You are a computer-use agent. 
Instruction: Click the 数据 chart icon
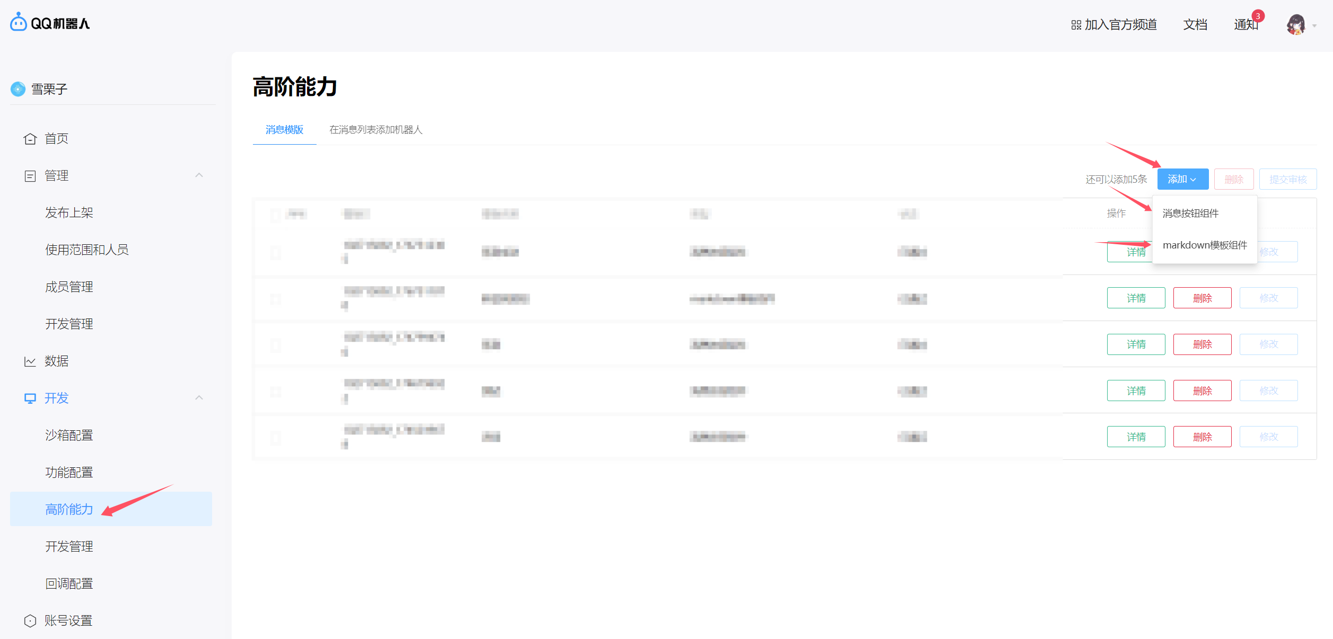30,361
